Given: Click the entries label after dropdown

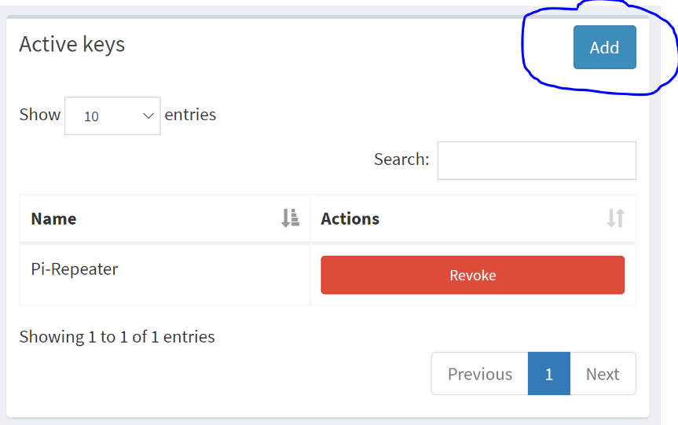Looking at the screenshot, I should click(190, 115).
